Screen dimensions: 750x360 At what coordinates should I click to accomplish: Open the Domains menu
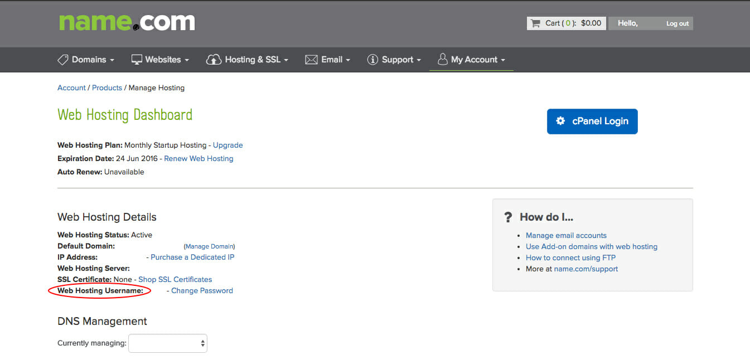coord(86,60)
